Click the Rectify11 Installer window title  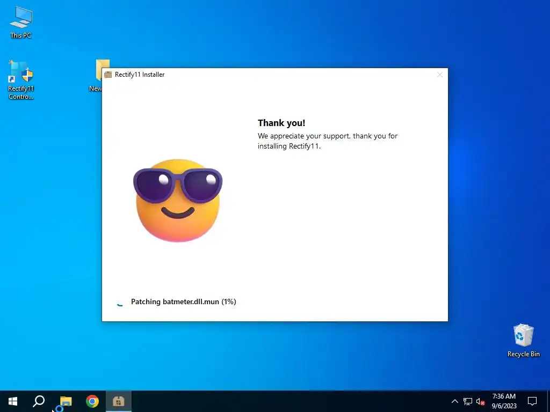click(140, 74)
